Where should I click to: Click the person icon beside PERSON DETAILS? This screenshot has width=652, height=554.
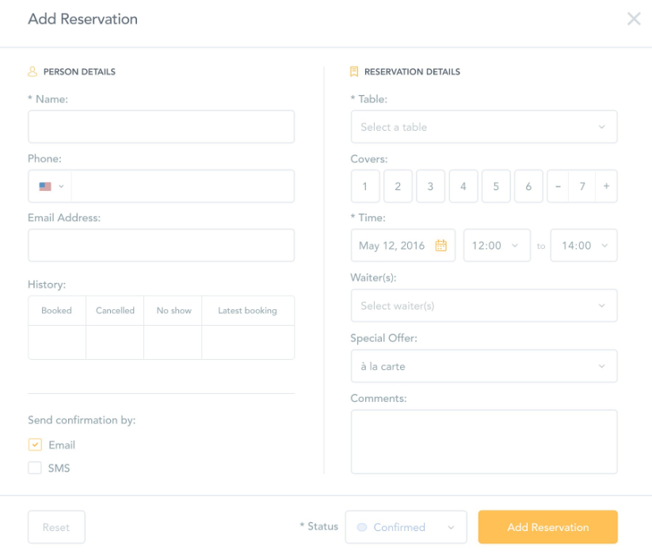pyautogui.click(x=32, y=71)
